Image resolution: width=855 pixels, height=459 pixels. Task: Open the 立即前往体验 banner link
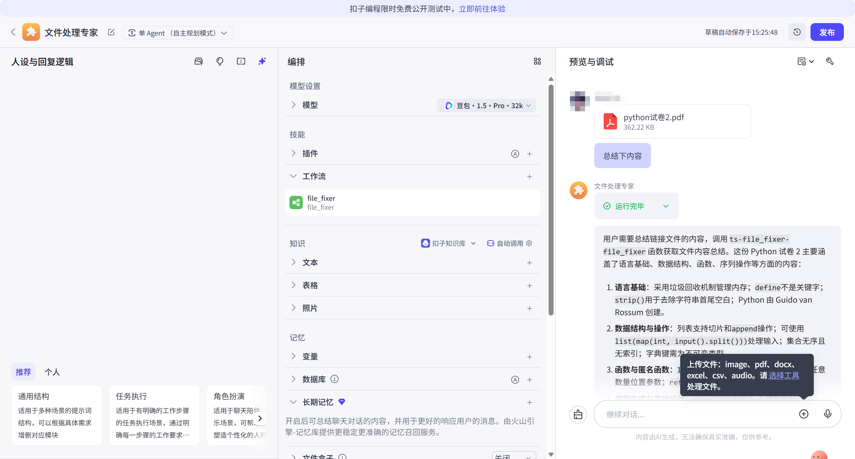pyautogui.click(x=482, y=9)
